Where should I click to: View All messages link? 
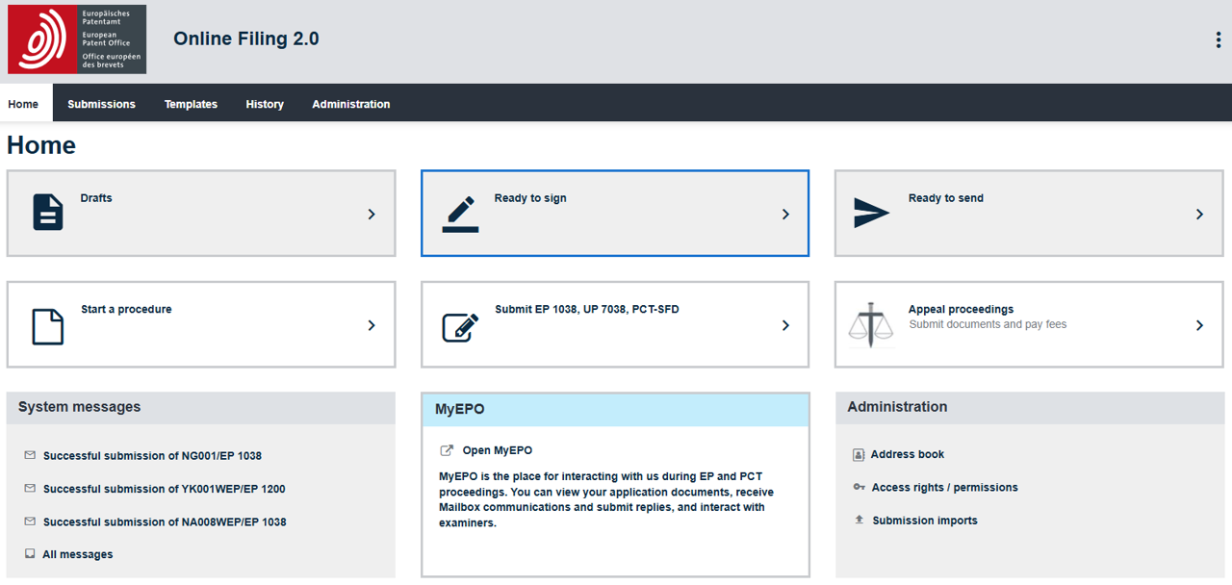[x=77, y=554]
